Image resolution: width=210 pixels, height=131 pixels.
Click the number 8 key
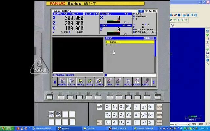click(x=144, y=107)
